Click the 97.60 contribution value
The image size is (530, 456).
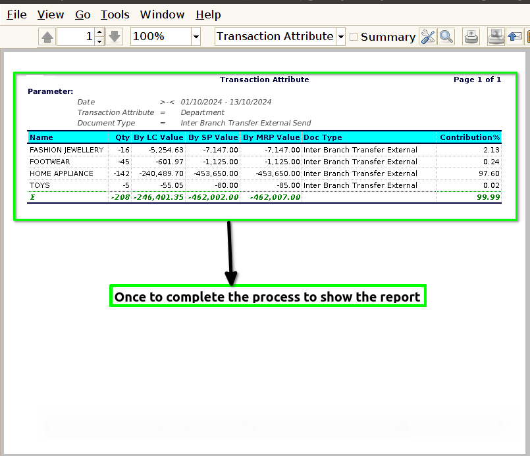pos(489,173)
